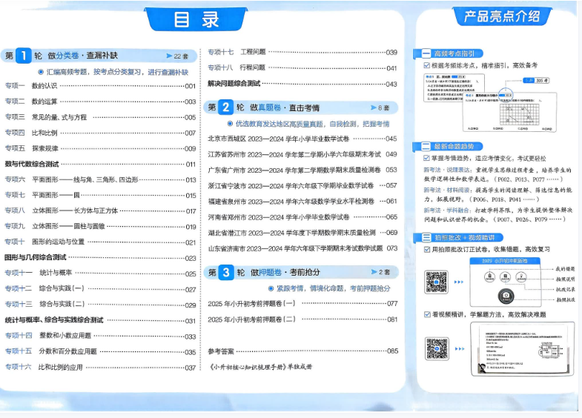Screen dimensions: 582x418
Task: Click 图形与几何综合测试 entry
Action: coord(100,257)
